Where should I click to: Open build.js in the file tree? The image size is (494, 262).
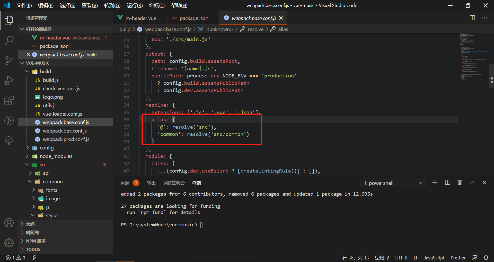51,80
